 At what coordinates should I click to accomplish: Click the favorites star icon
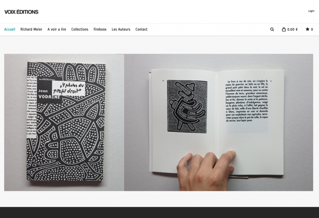point(307,29)
